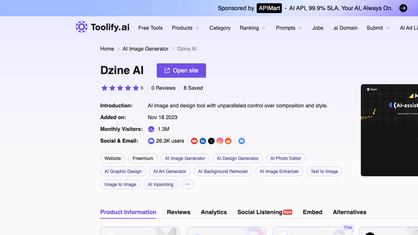Open the .ai Domain menu item
The height and width of the screenshot is (235, 418).
(x=345, y=28)
